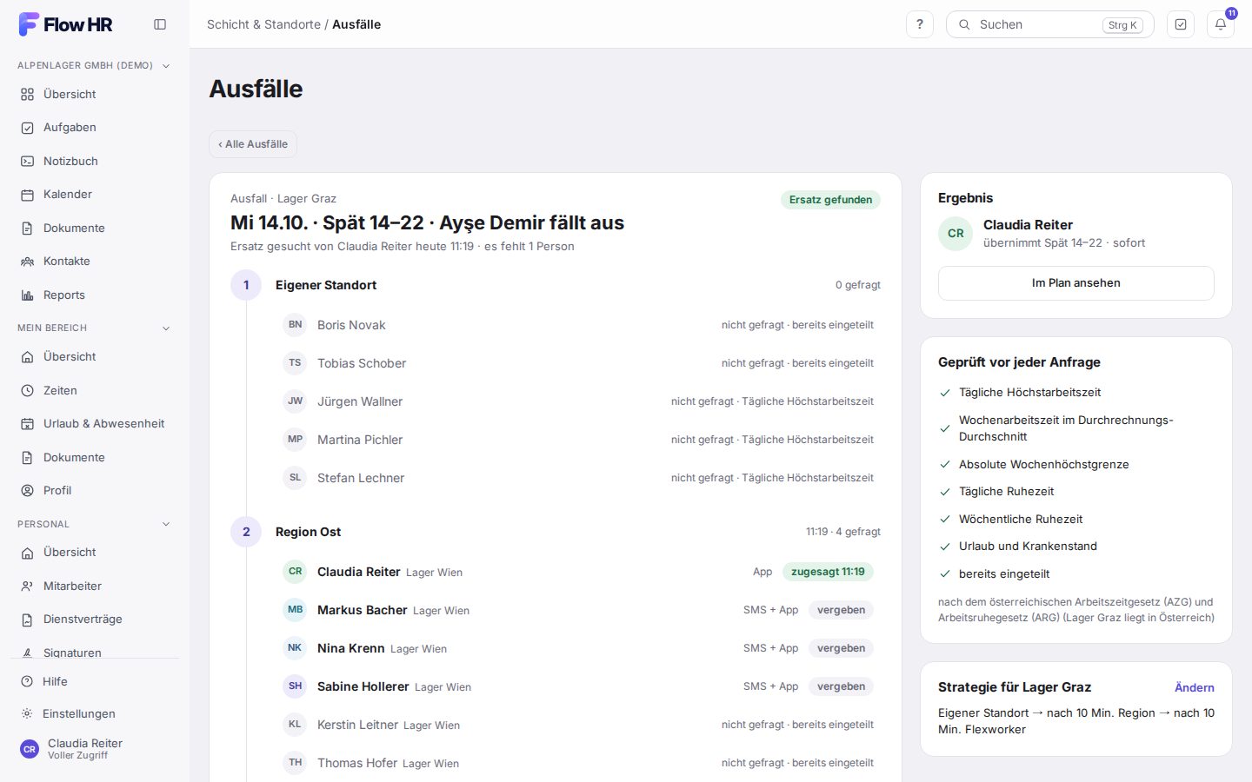Open the top Übersicht under Alpenlager GmbH
Screen dimensions: 1252x782
click(x=94, y=94)
